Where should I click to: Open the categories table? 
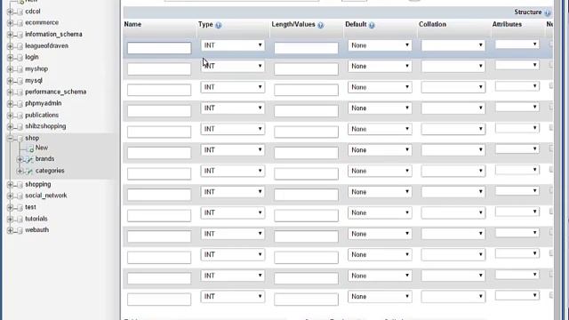pos(50,171)
